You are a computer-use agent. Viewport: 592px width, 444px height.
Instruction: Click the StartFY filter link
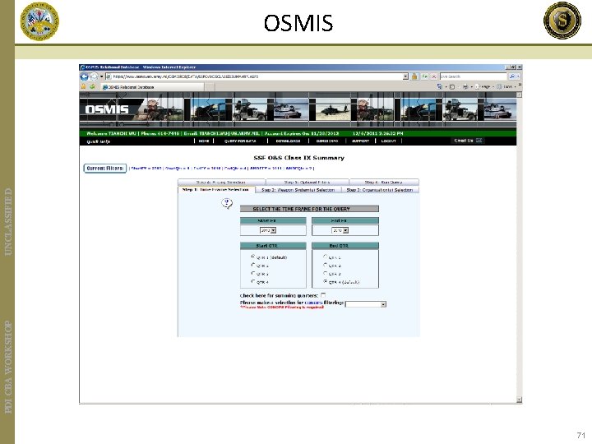pos(146,169)
